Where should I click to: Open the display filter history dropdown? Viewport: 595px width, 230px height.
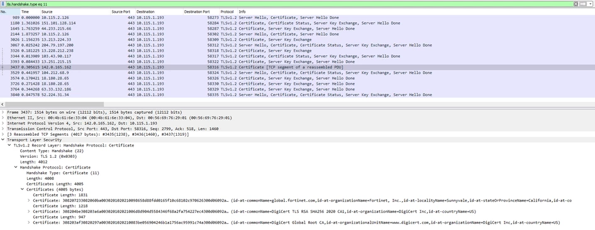tap(590, 3)
